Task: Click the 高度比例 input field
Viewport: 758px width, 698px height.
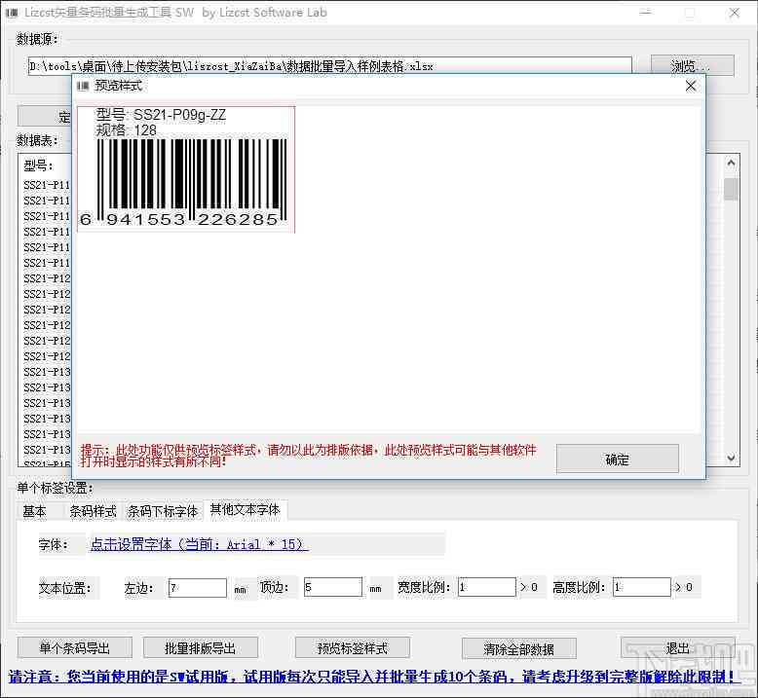Action: 641,587
